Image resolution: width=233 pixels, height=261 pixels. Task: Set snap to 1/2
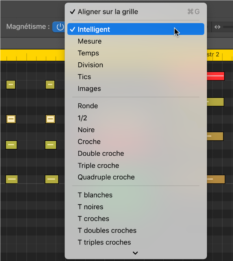[x=83, y=118]
